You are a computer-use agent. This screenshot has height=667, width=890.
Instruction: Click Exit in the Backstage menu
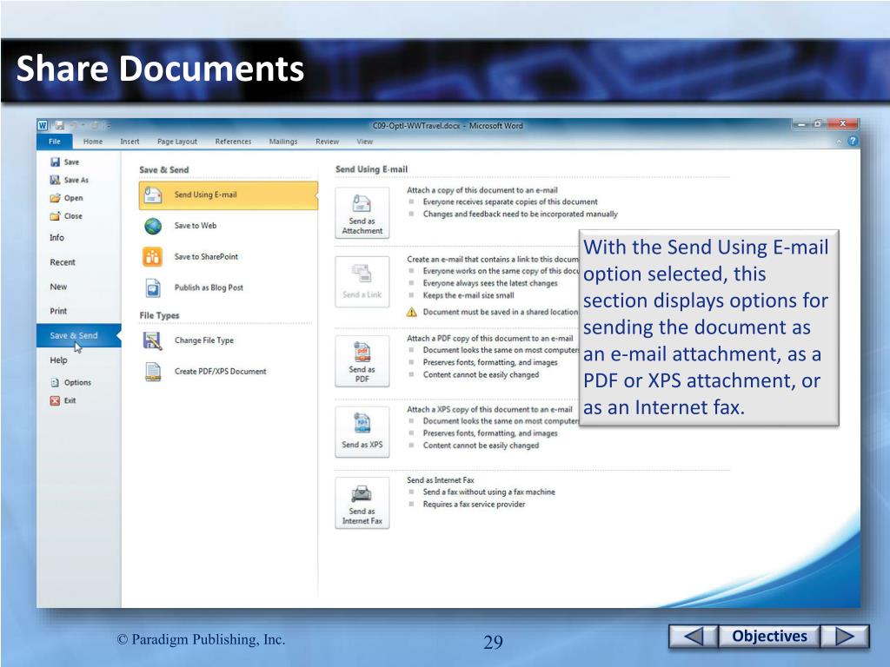tap(63, 400)
